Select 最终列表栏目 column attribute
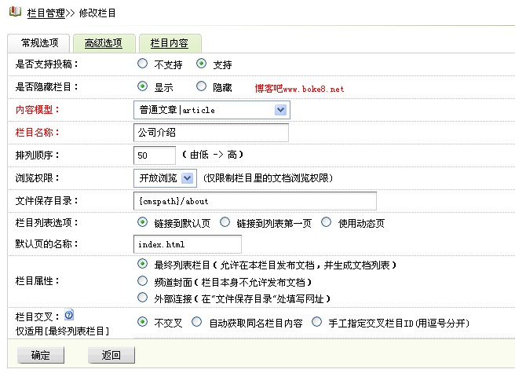Image resolution: width=515 pixels, height=373 pixels. 142,264
